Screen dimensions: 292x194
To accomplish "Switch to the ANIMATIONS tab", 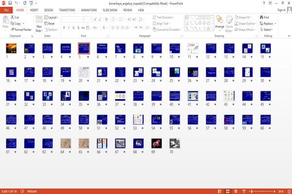I will [x=89, y=10].
